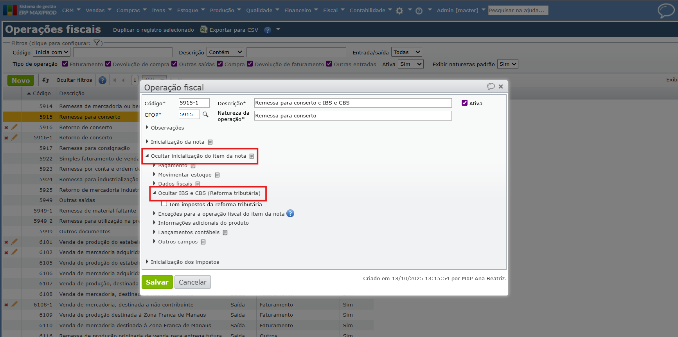Image resolution: width=678 pixels, height=337 pixels.
Task: Open the Estoque menu
Action: click(191, 10)
